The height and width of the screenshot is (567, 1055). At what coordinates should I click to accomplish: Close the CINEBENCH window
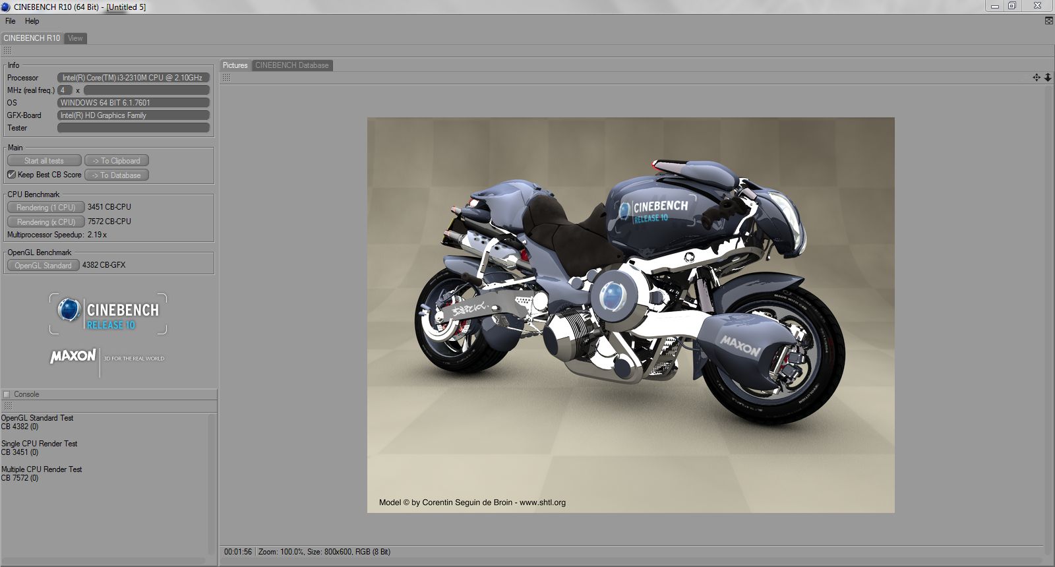point(1038,6)
